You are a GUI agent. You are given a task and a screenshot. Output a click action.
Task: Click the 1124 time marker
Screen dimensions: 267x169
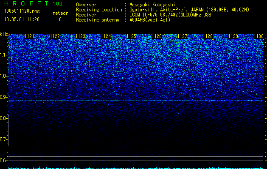click(x=106, y=36)
